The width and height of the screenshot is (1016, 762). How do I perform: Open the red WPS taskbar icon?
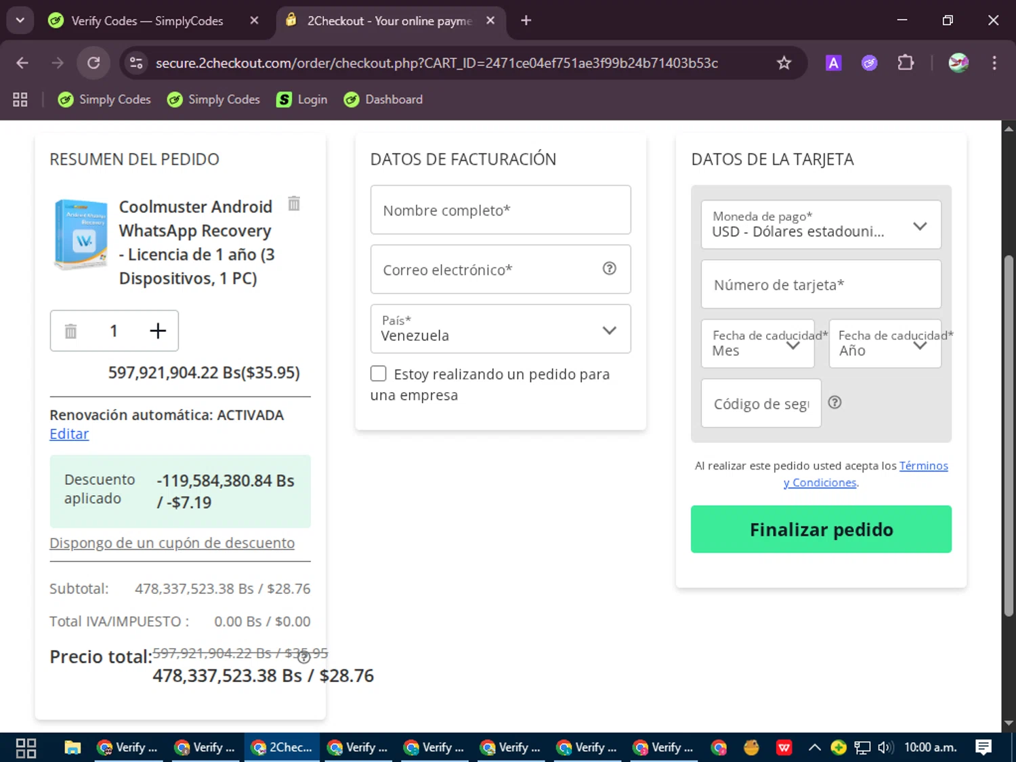[784, 748]
